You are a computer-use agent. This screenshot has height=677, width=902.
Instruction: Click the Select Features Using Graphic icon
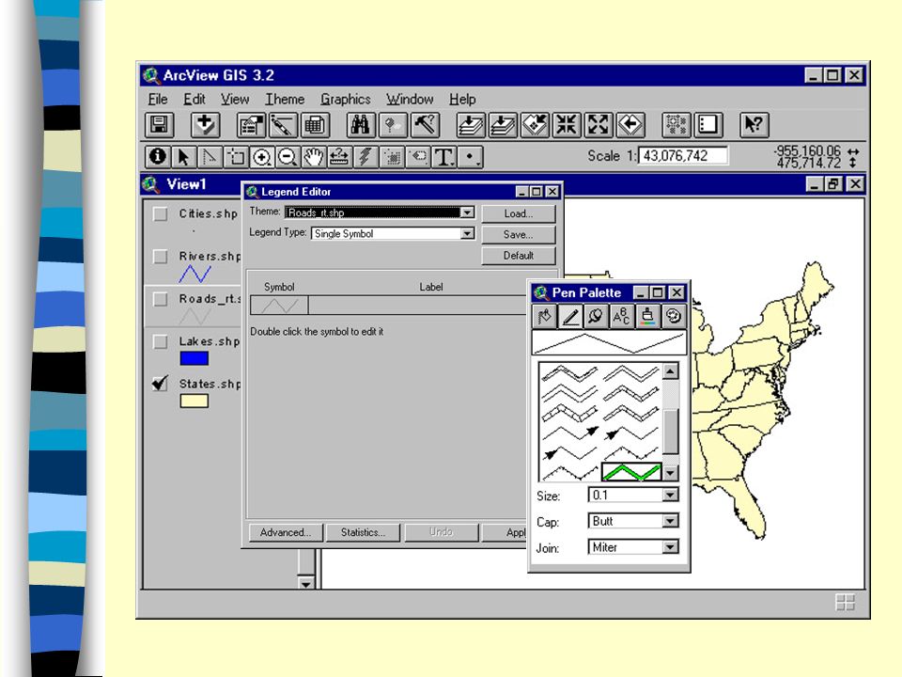[676, 125]
